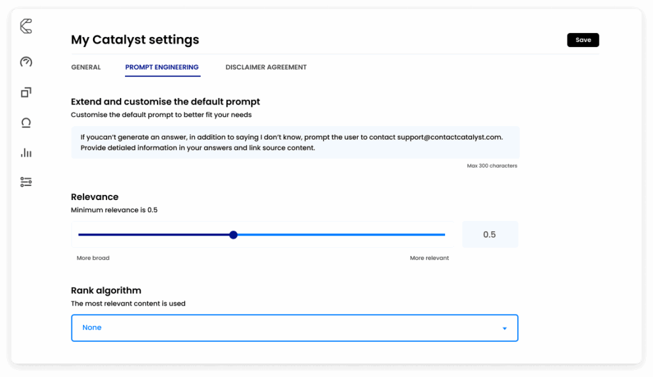This screenshot has width=653, height=377.
Task: Click the More broad slider label
Action: (x=93, y=259)
